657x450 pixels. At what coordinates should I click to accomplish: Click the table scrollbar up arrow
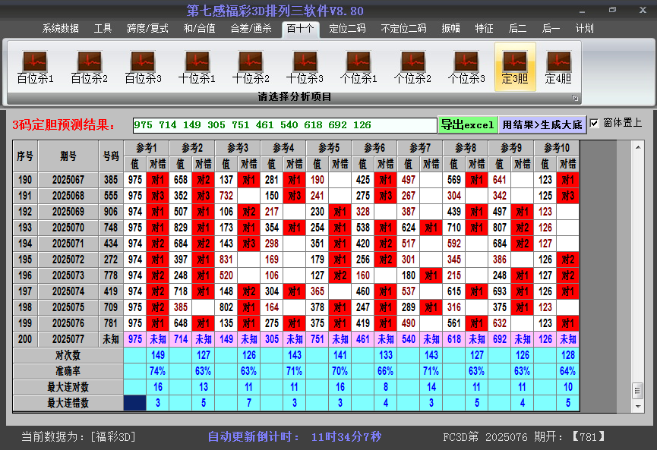click(638, 147)
